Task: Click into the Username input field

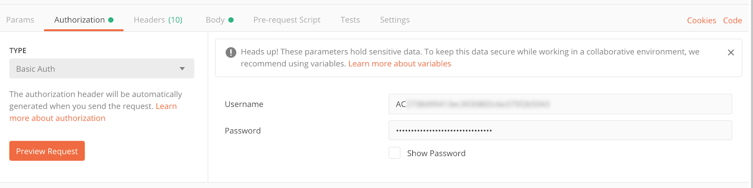Action: coord(560,104)
